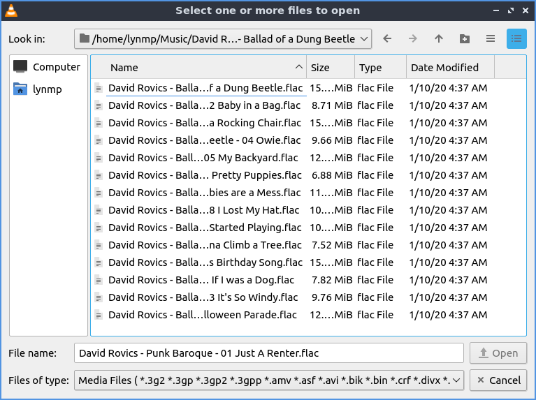Select the Pretty Puppies.flac file
Image resolution: width=536 pixels, height=400 pixels.
(x=205, y=175)
